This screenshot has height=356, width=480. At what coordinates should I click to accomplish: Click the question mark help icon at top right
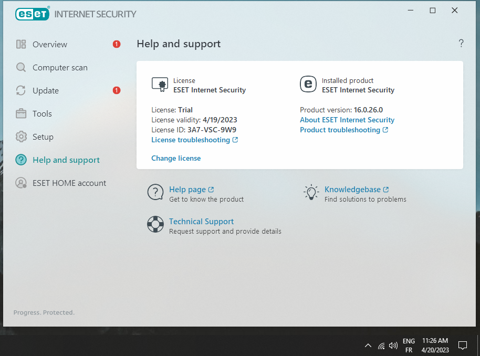[461, 43]
